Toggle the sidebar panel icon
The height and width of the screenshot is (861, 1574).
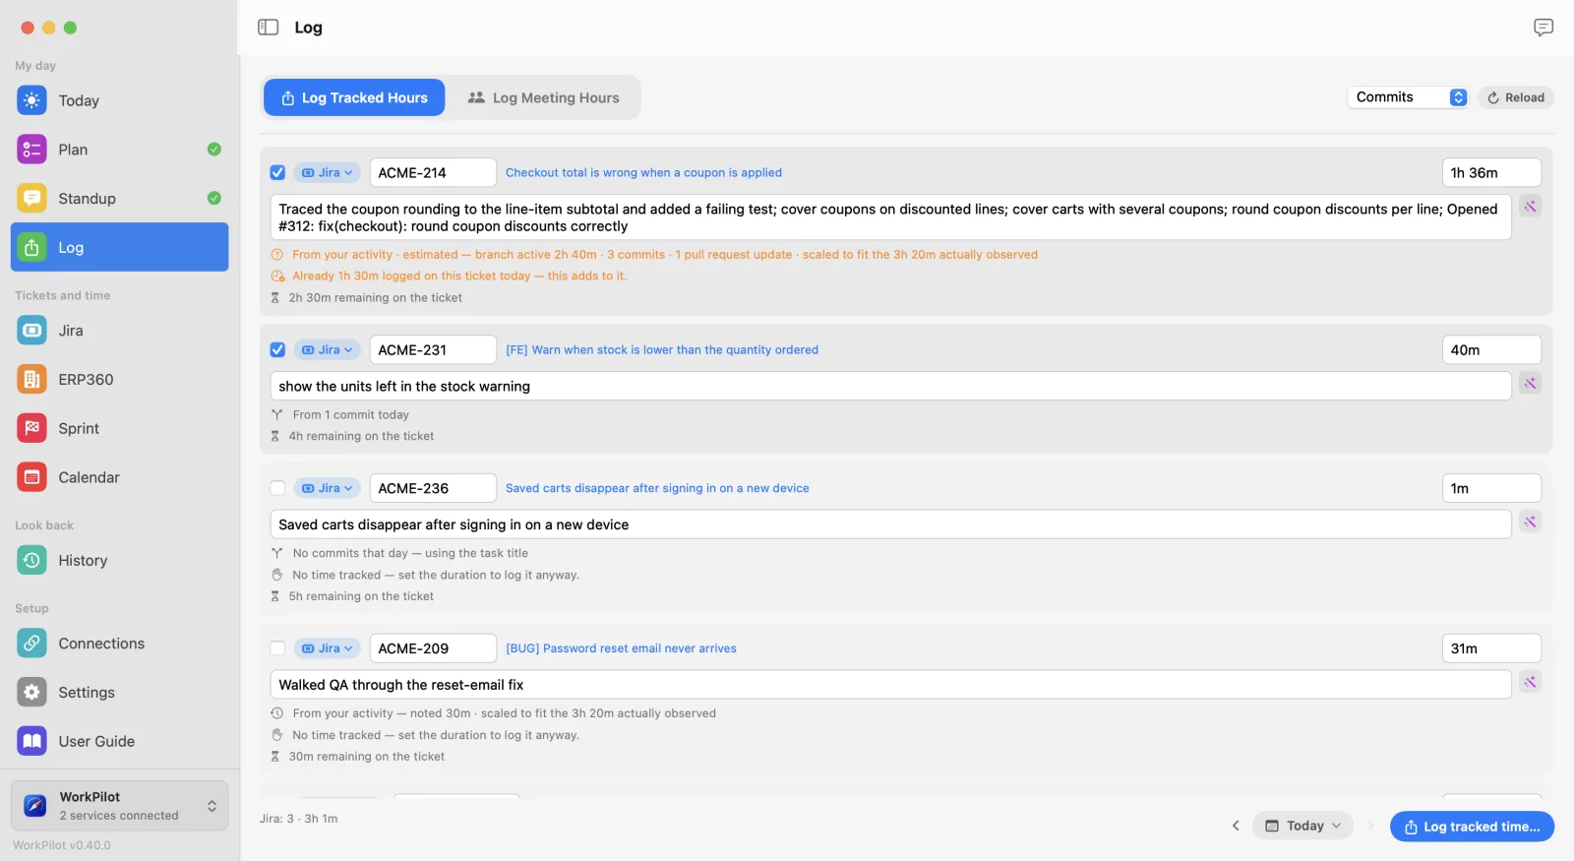[268, 28]
